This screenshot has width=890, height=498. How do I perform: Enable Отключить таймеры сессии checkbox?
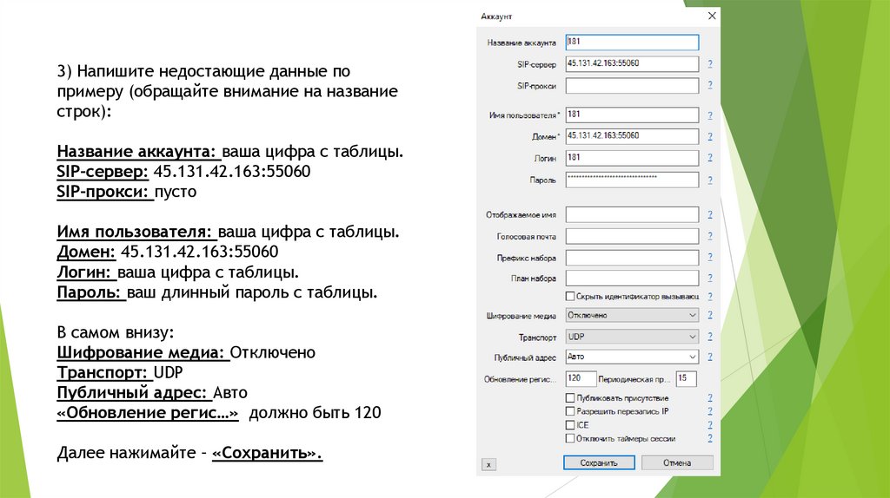coord(570,438)
